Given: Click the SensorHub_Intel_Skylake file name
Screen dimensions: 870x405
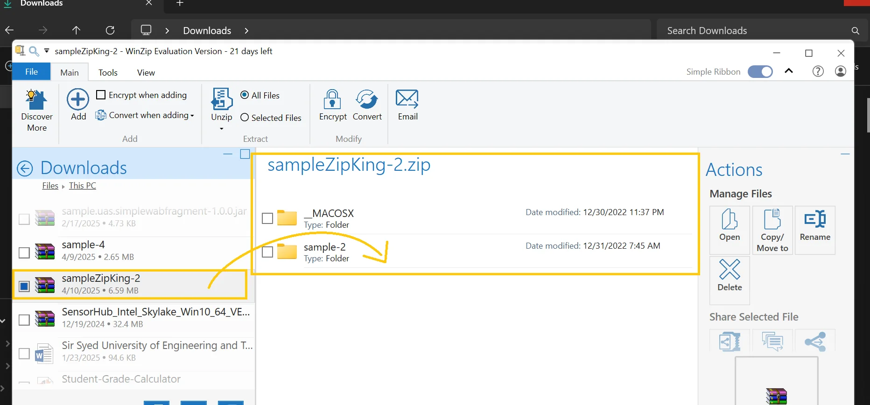Looking at the screenshot, I should point(156,312).
